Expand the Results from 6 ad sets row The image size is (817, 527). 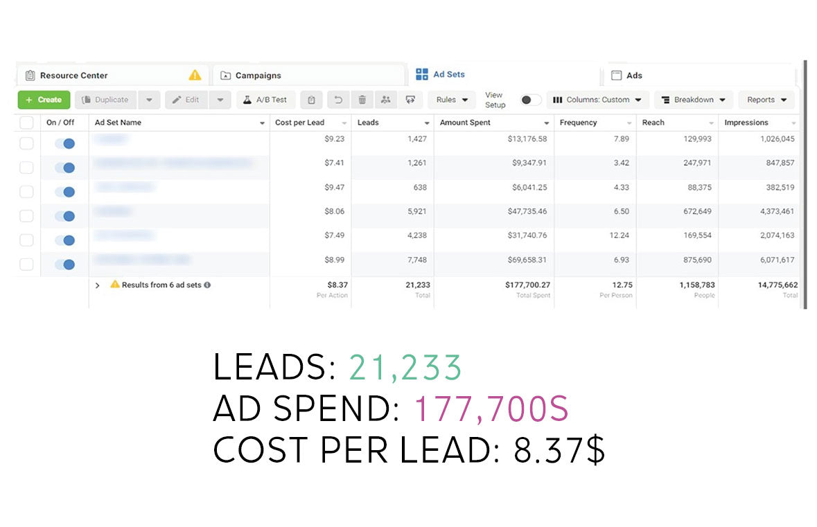coord(98,285)
